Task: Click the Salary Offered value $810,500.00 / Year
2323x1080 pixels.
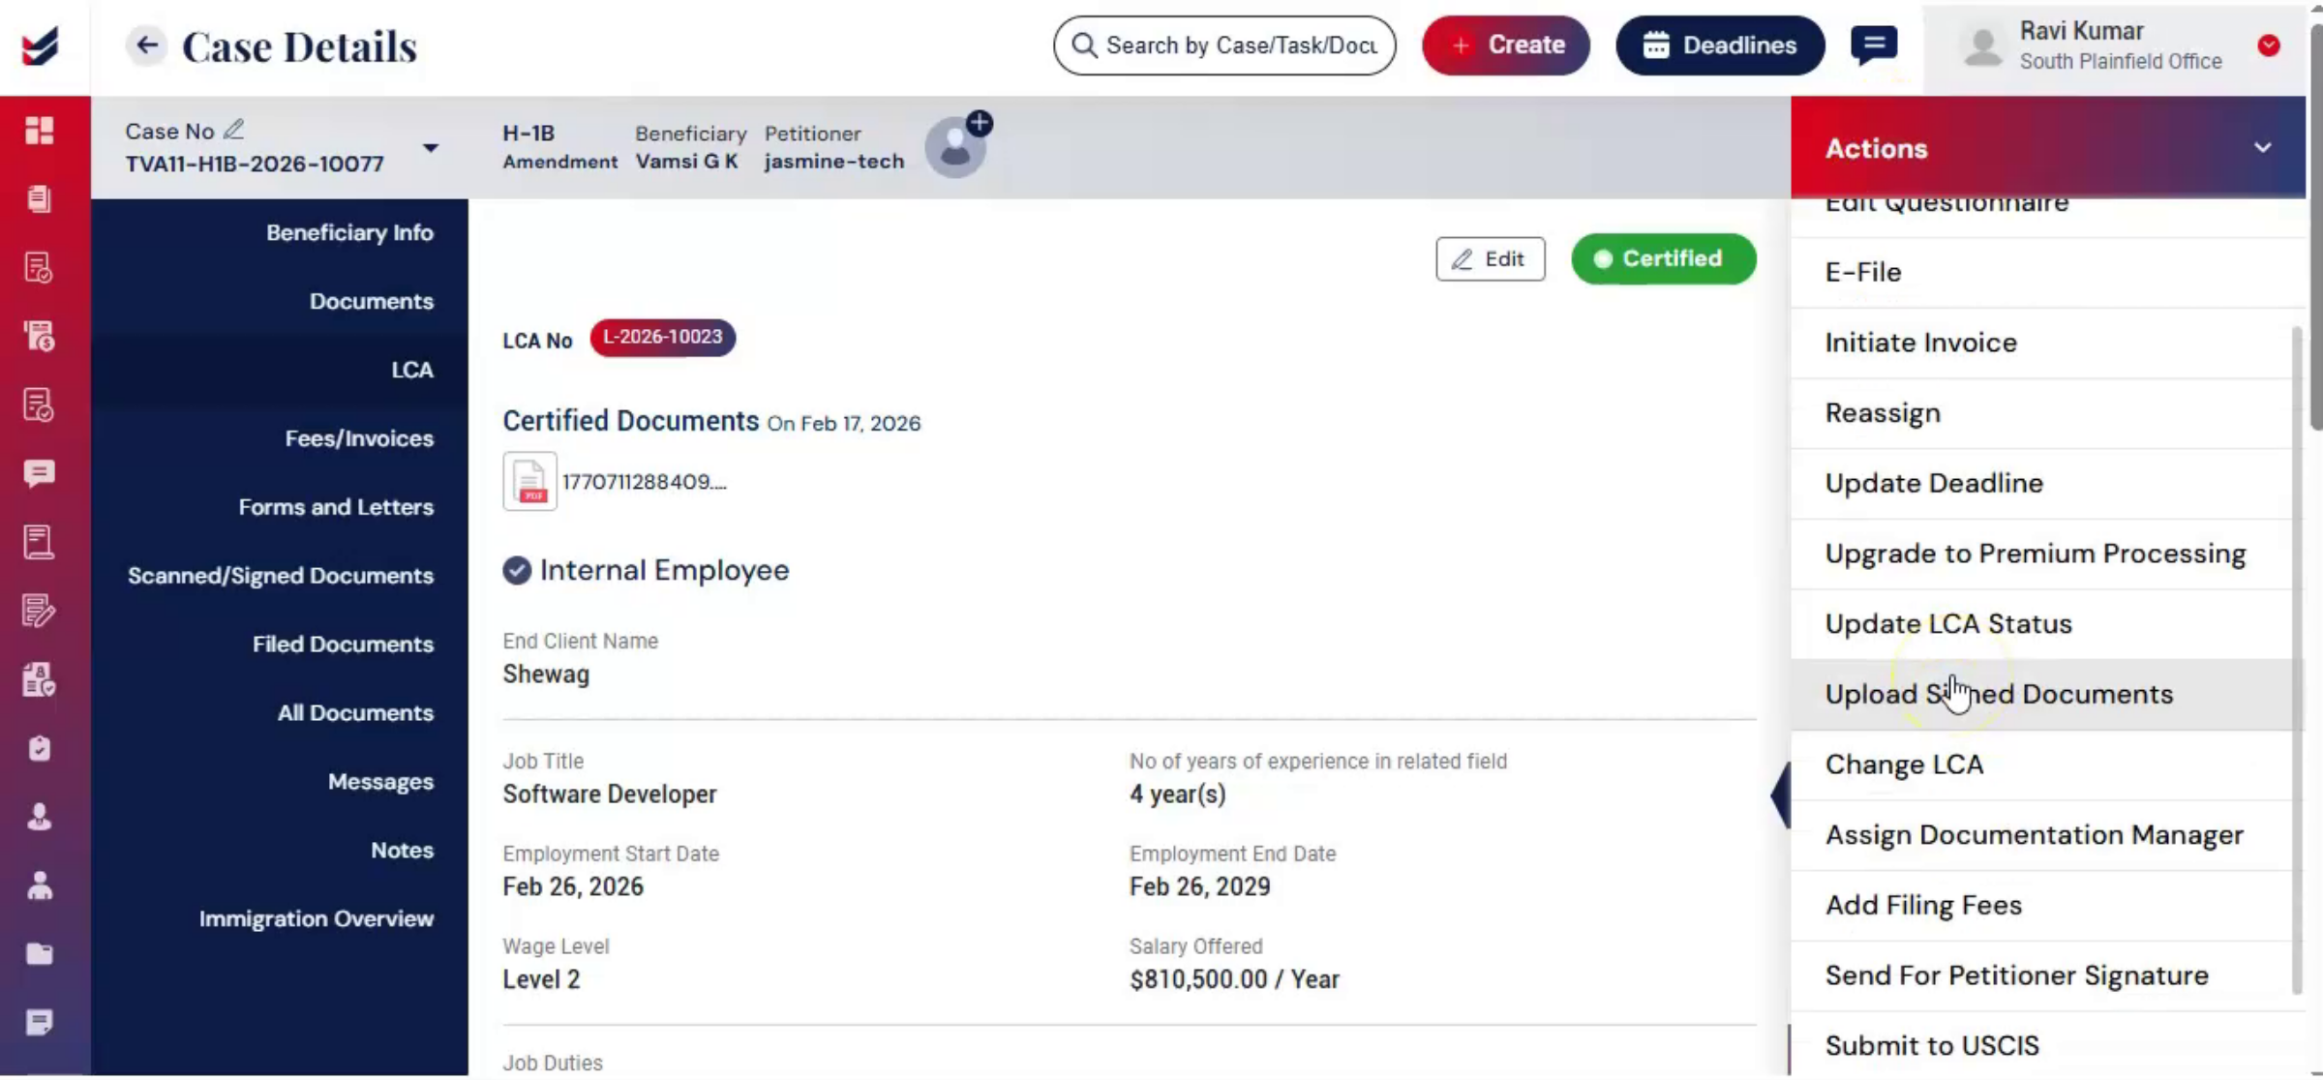Action: pos(1234,979)
